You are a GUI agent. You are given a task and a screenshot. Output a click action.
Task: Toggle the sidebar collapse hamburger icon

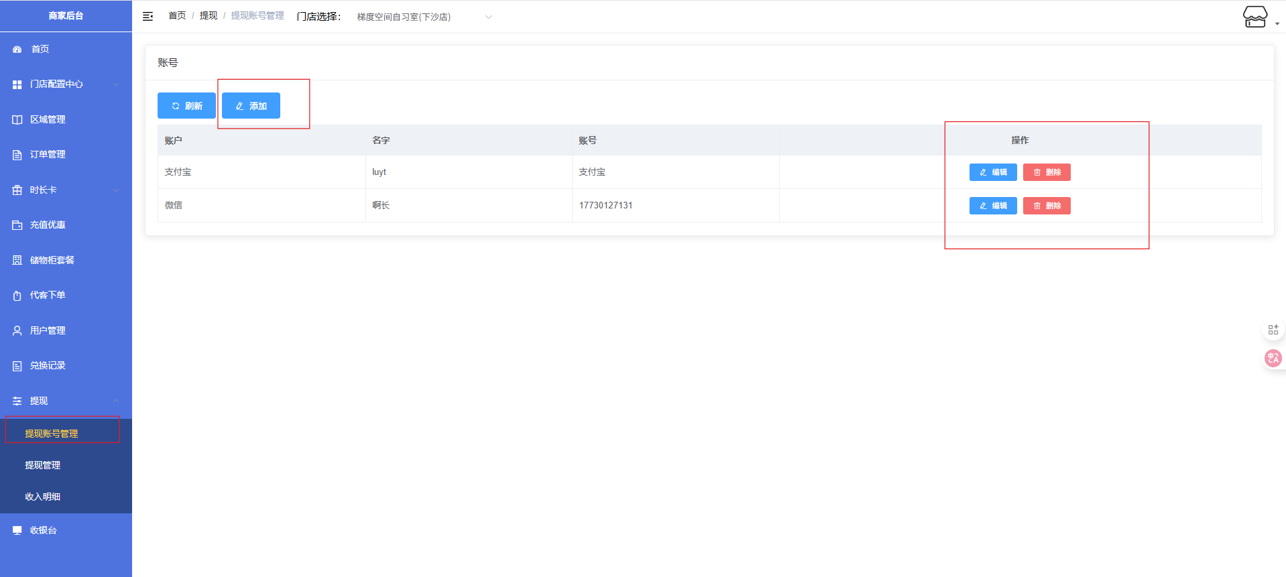pos(148,16)
